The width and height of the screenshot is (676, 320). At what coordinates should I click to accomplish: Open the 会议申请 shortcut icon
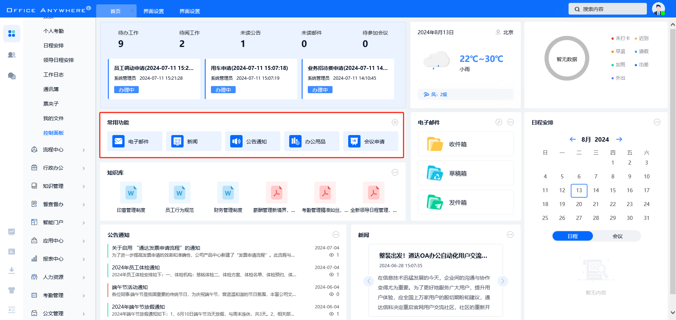354,141
